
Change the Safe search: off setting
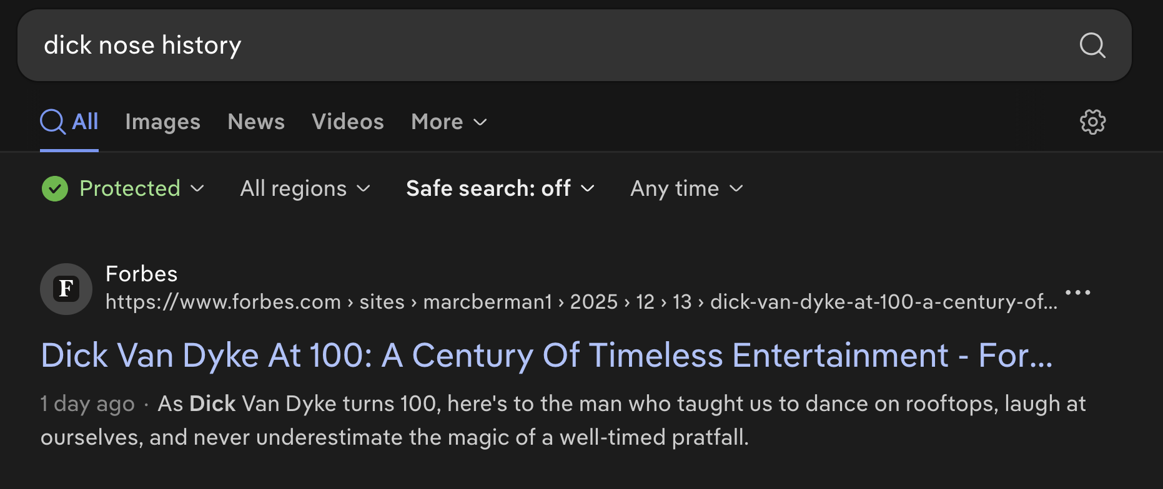point(500,188)
